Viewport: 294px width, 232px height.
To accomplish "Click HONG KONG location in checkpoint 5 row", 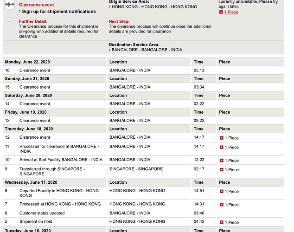I will [137, 221].
